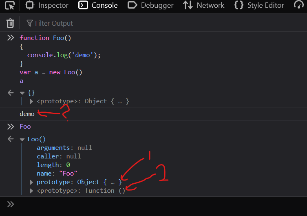Click the 'demo' log message
307x216 pixels.
pos(27,114)
